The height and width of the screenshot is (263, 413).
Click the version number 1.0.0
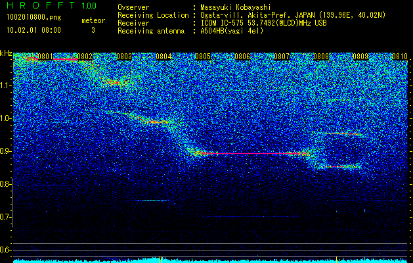pyautogui.click(x=89, y=5)
